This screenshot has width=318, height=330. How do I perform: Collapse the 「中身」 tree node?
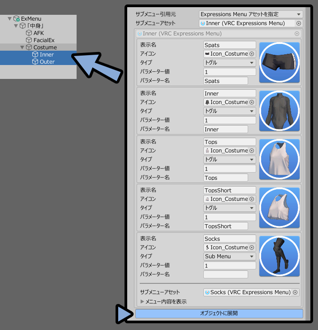coord(16,26)
